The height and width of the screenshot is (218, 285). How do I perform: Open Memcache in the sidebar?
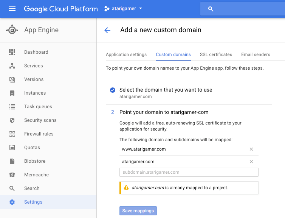pyautogui.click(x=48, y=175)
